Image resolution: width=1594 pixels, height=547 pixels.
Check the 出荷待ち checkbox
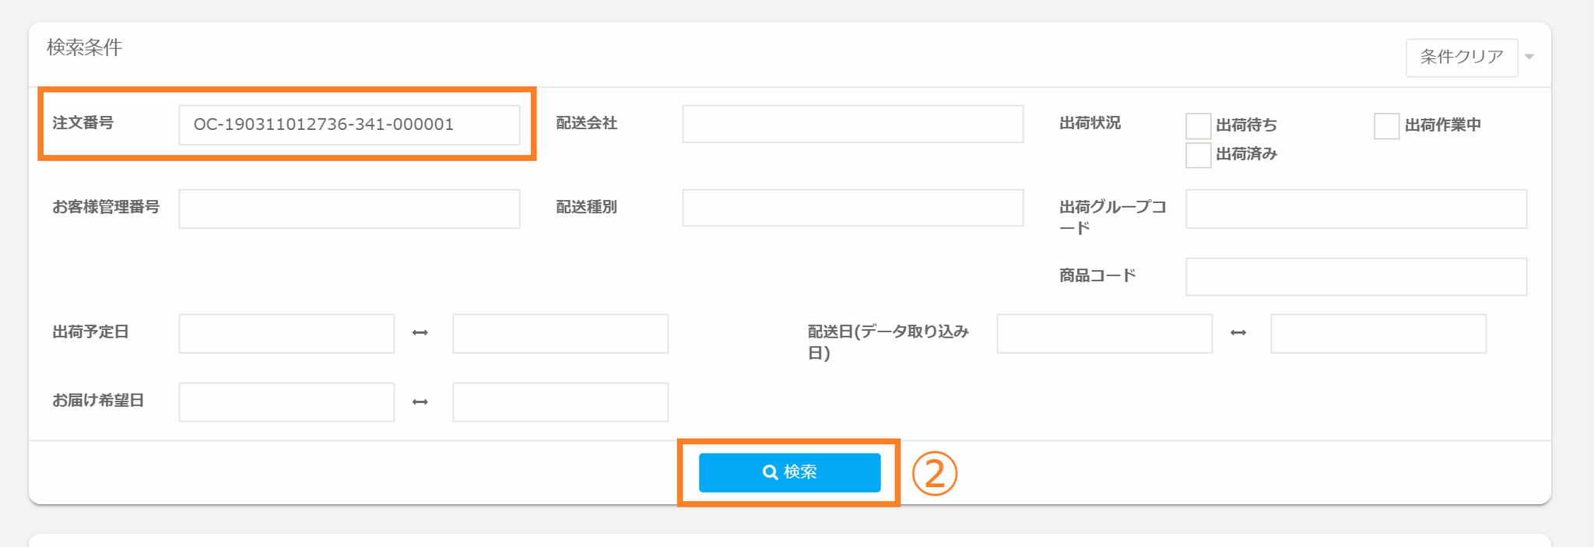(x=1198, y=125)
